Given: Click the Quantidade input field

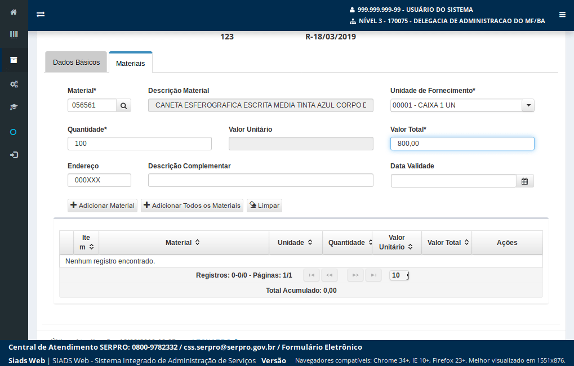Looking at the screenshot, I should 140,144.
